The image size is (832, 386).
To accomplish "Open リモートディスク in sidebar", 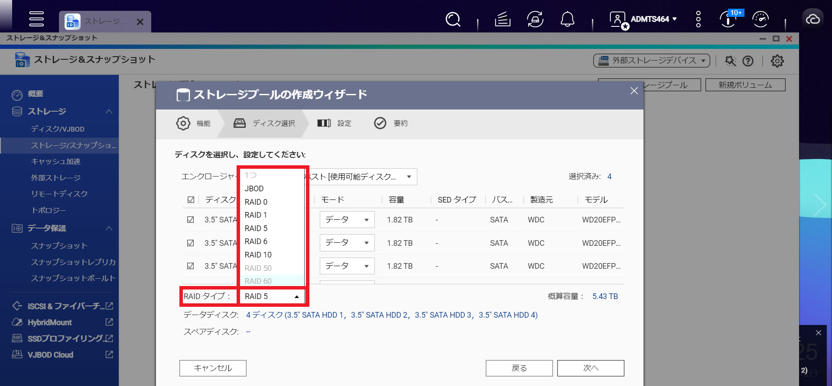I will point(59,194).
